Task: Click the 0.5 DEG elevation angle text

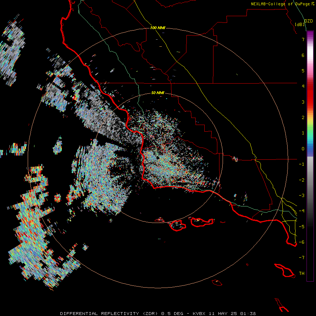Action: [172, 314]
